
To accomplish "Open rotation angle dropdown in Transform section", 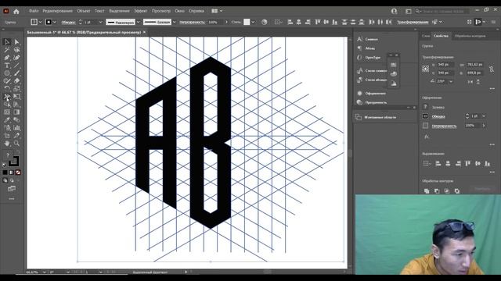I will [451, 81].
